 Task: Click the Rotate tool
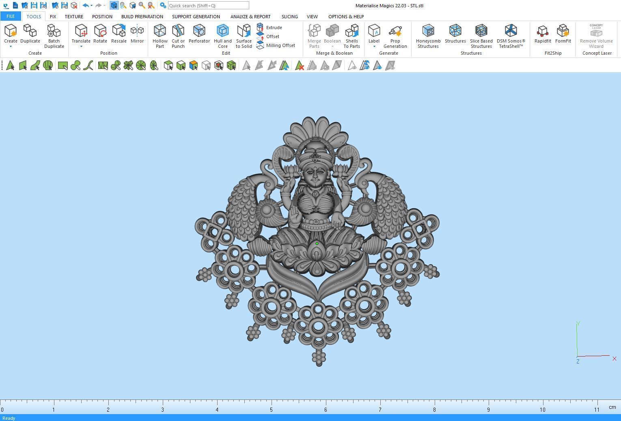pos(100,34)
